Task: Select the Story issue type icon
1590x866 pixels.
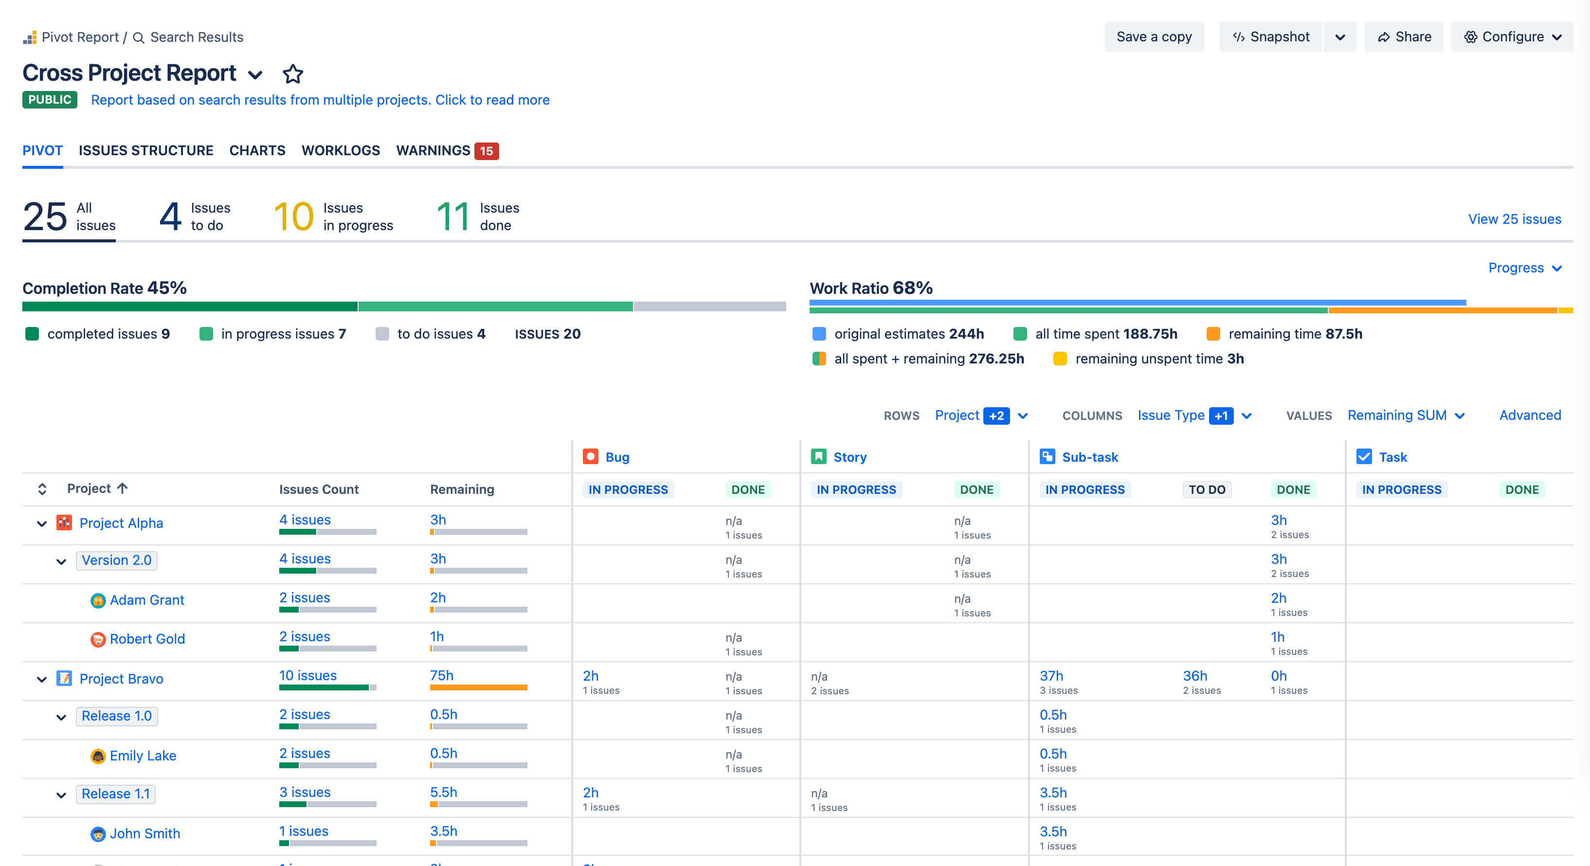Action: coord(818,456)
